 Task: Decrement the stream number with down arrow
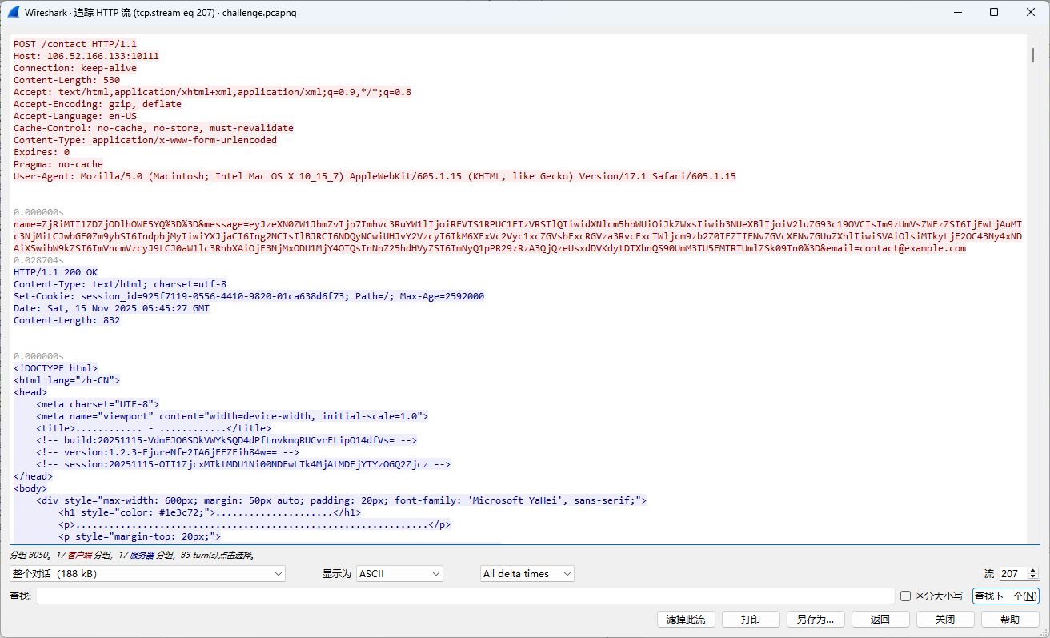click(1032, 577)
